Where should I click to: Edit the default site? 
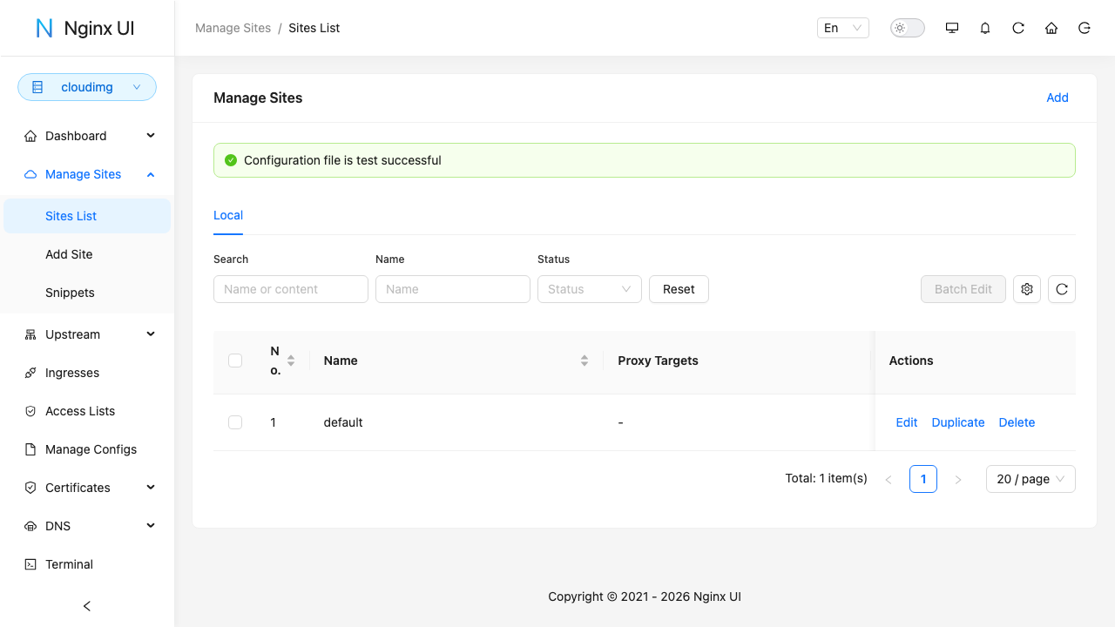(907, 422)
